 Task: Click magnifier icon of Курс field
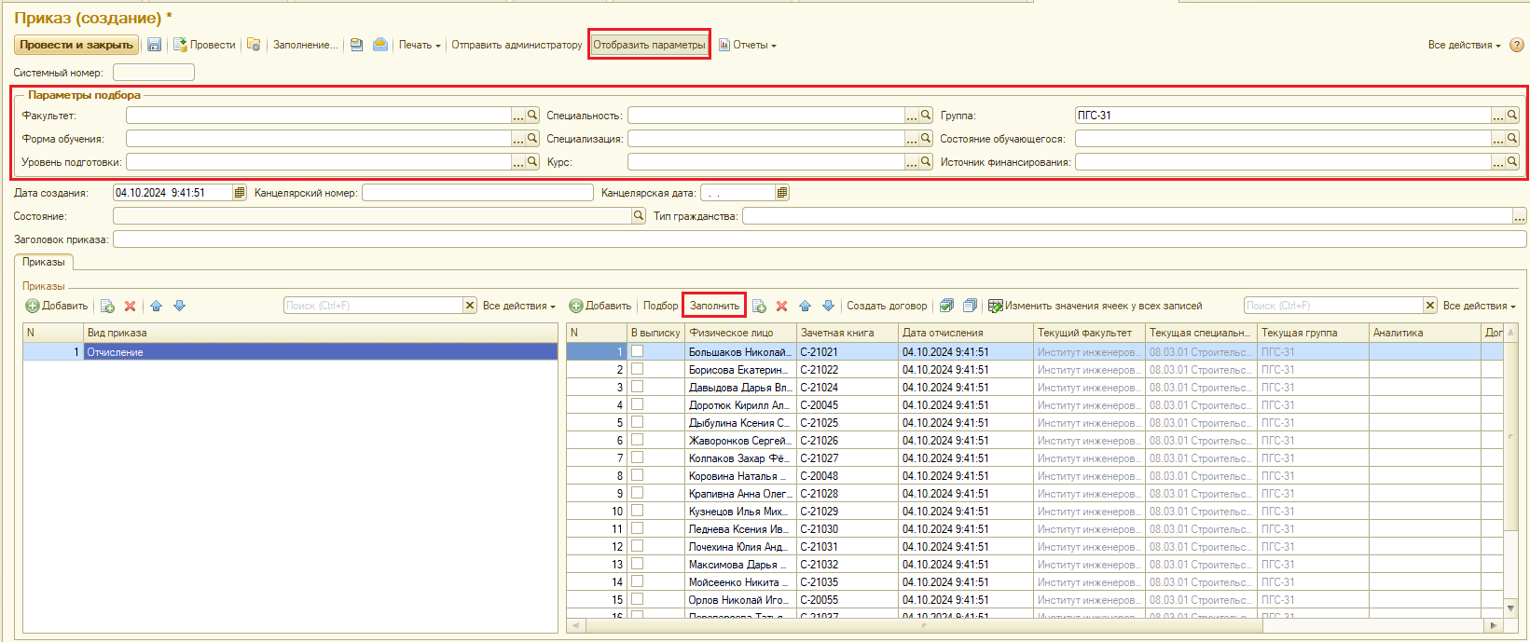[926, 162]
